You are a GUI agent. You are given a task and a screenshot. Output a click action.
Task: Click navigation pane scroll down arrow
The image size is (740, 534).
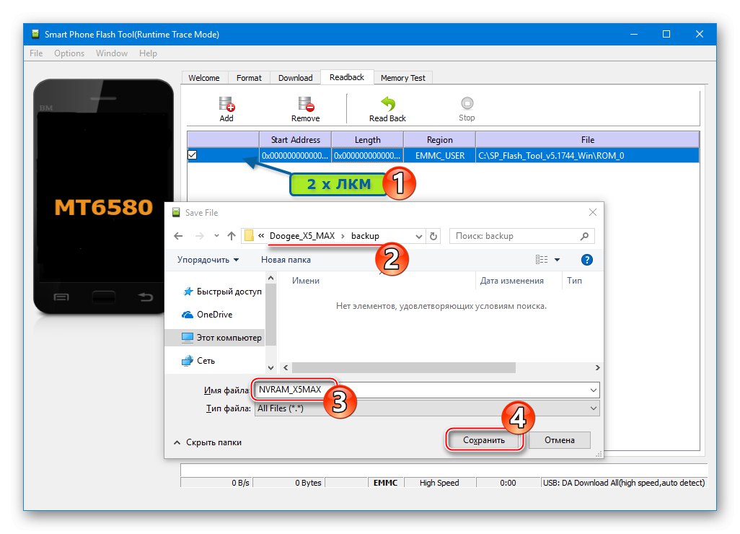click(x=271, y=368)
